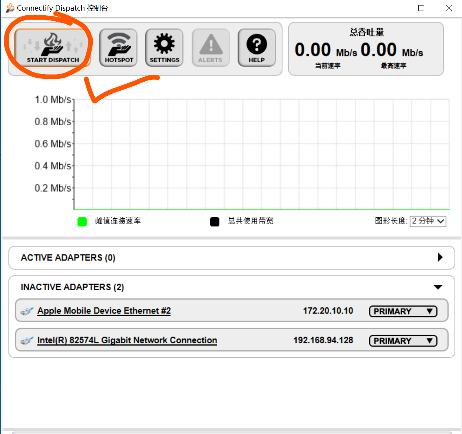The height and width of the screenshot is (434, 462).
Task: Close the Connectify Dispatch window
Action: 449,8
